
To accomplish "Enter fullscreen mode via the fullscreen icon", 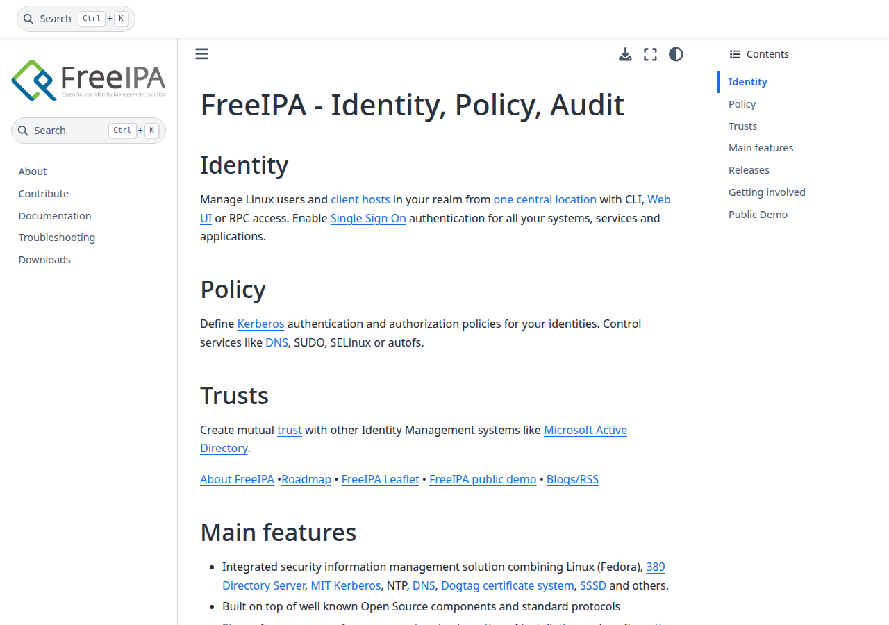I will pyautogui.click(x=650, y=54).
